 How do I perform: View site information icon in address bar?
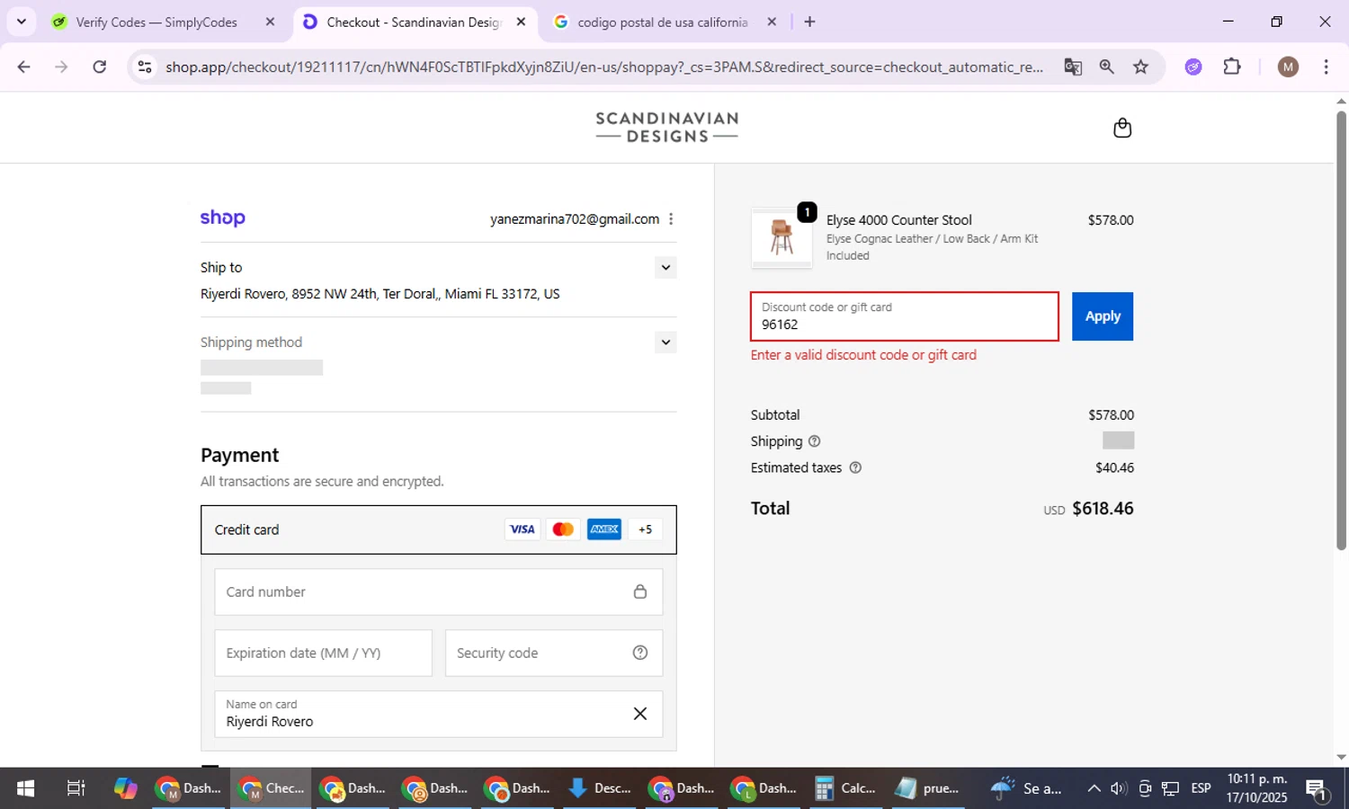coord(145,67)
